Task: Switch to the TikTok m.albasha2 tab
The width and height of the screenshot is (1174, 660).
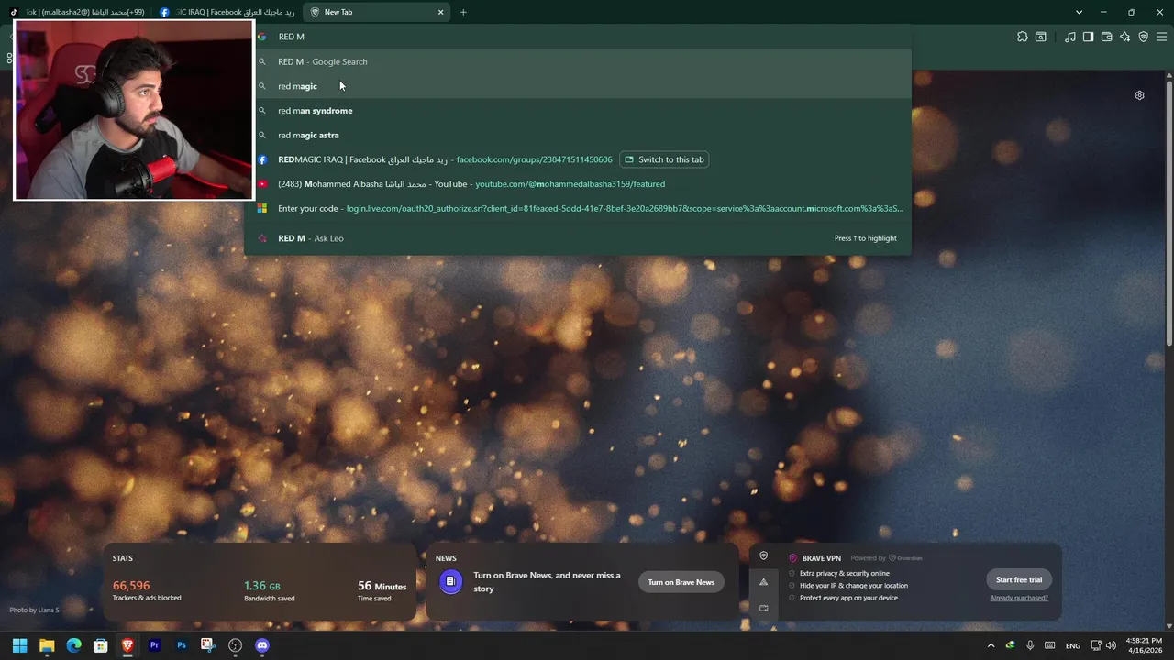Action: point(76,12)
